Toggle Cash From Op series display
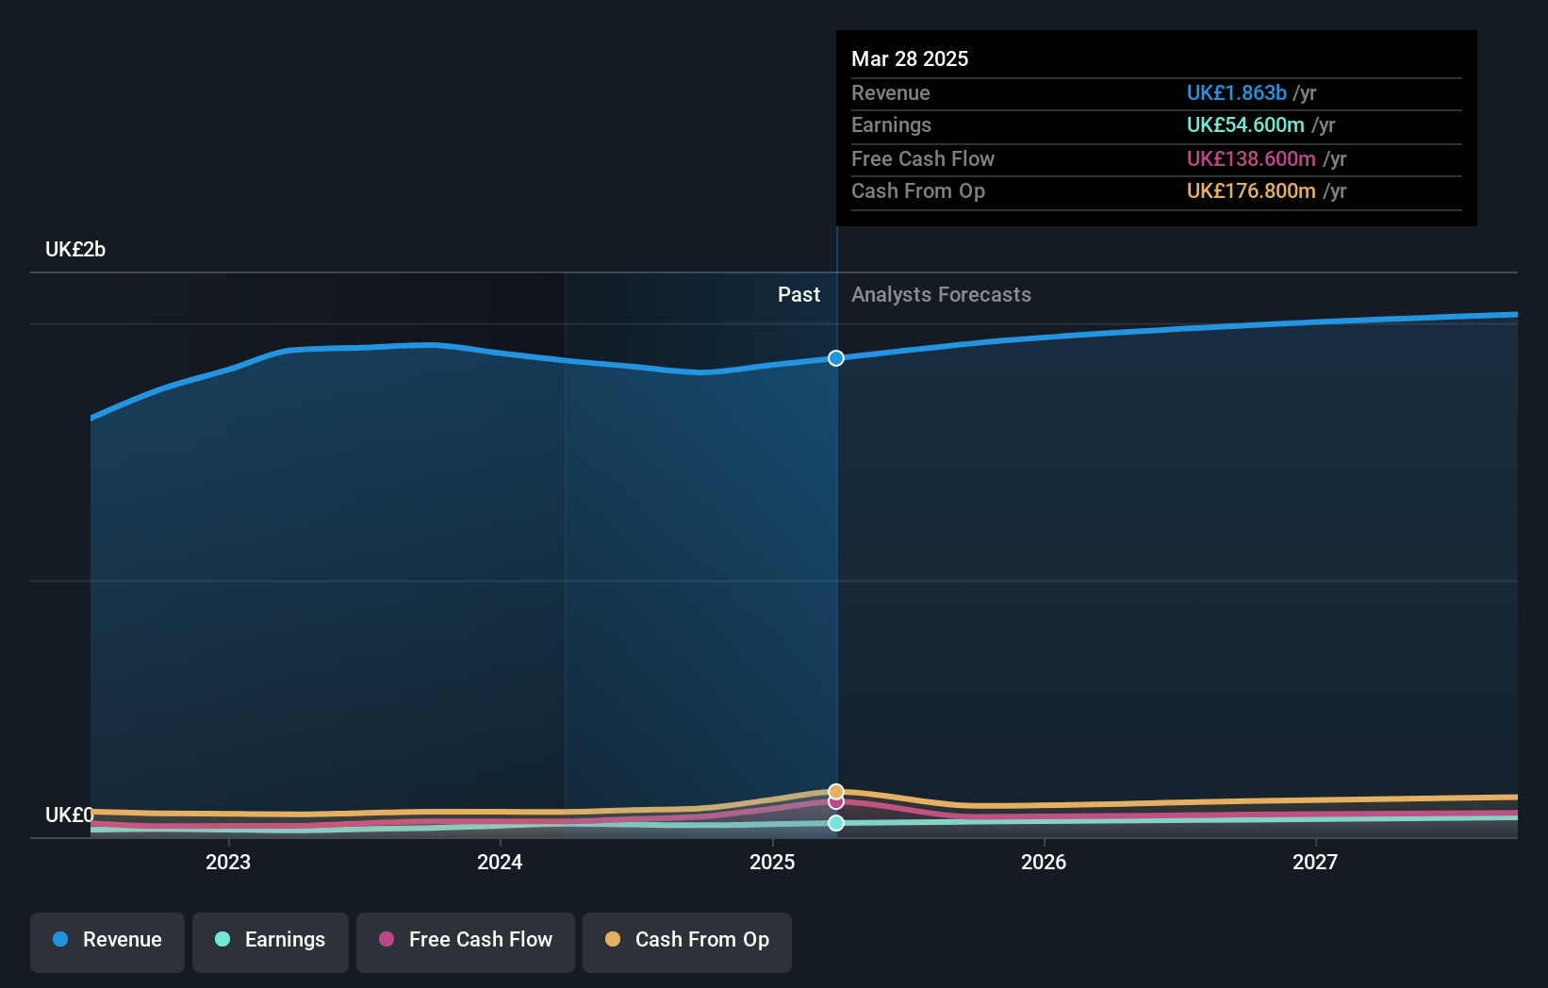The image size is (1548, 988). click(687, 940)
